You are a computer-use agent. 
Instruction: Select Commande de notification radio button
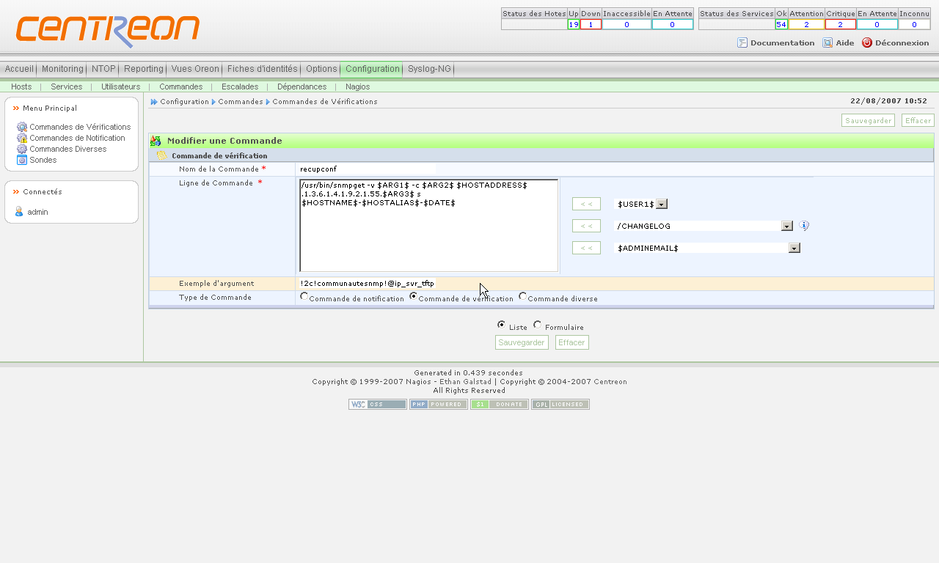coord(304,296)
